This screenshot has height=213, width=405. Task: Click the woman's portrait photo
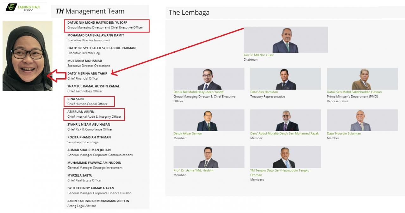point(28,56)
